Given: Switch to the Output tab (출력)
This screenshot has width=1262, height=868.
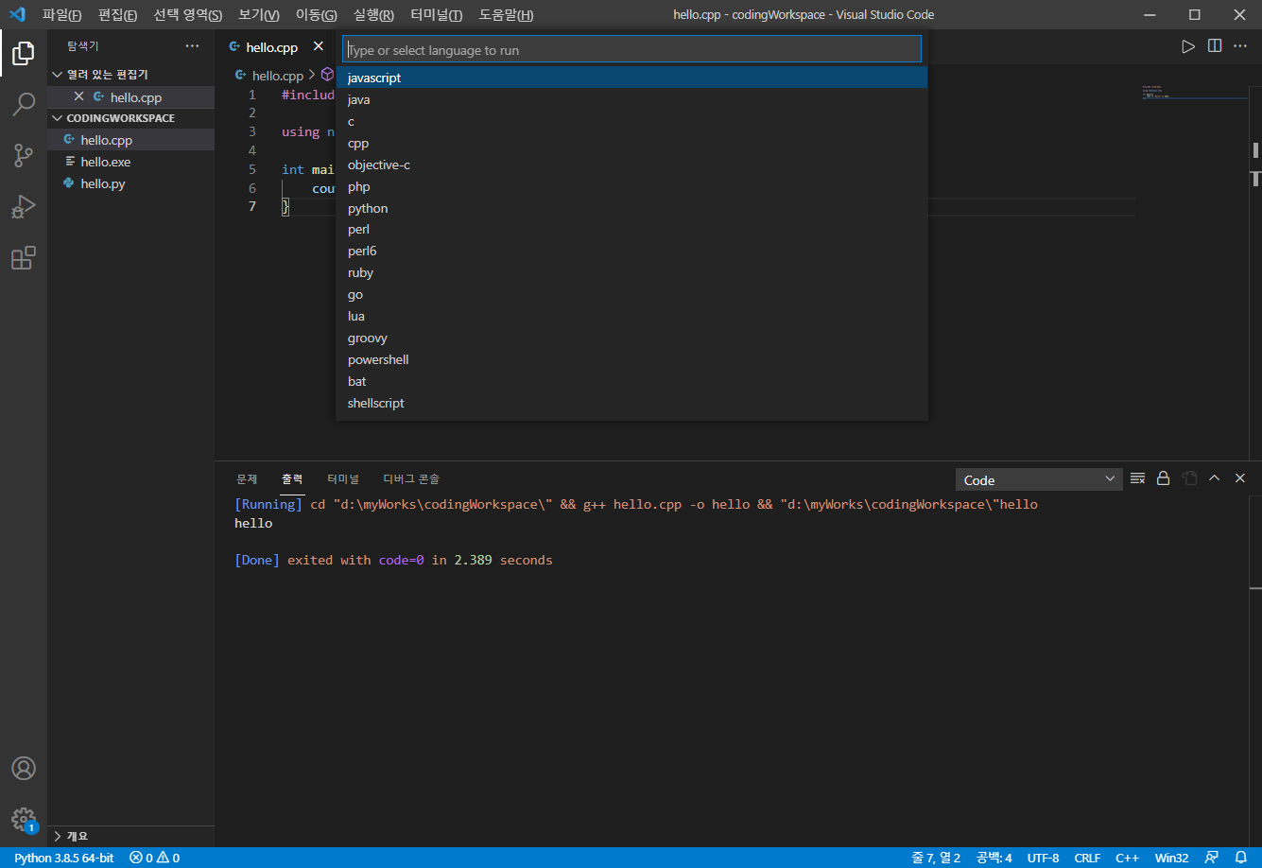Looking at the screenshot, I should pyautogui.click(x=292, y=478).
